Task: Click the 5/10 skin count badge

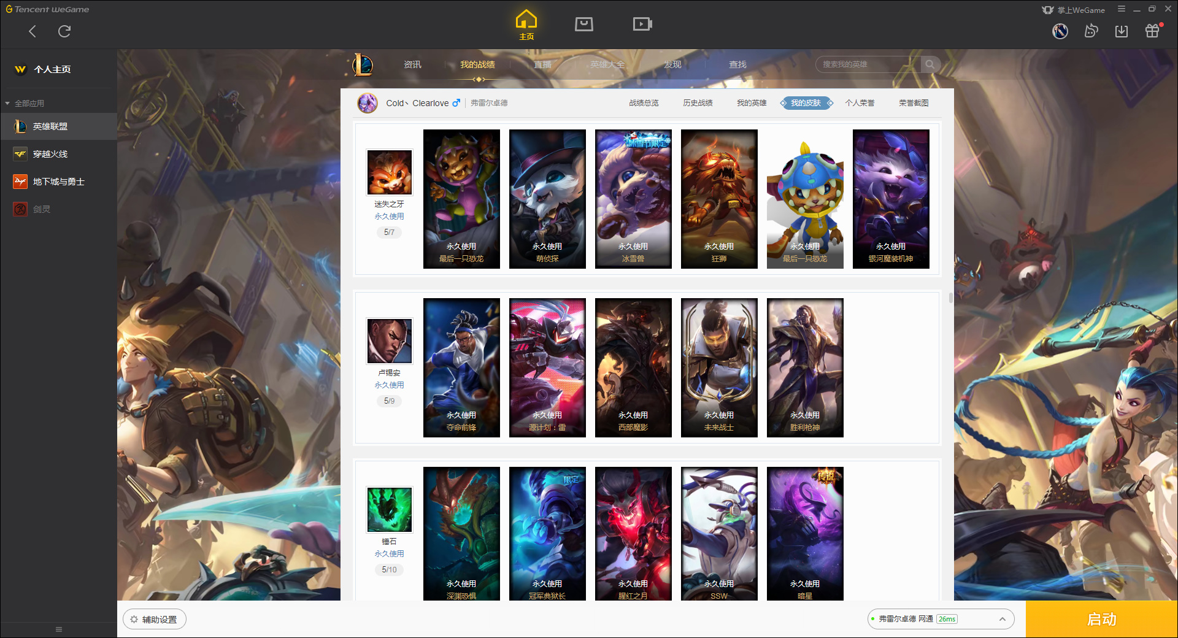Action: pyautogui.click(x=389, y=569)
